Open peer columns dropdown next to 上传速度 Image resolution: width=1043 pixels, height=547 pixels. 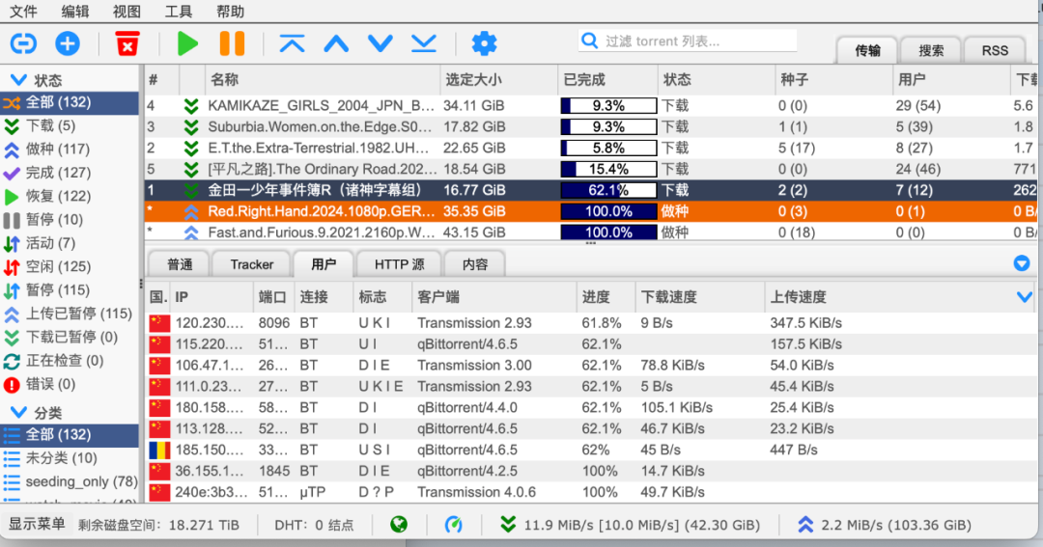pyautogui.click(x=1025, y=296)
